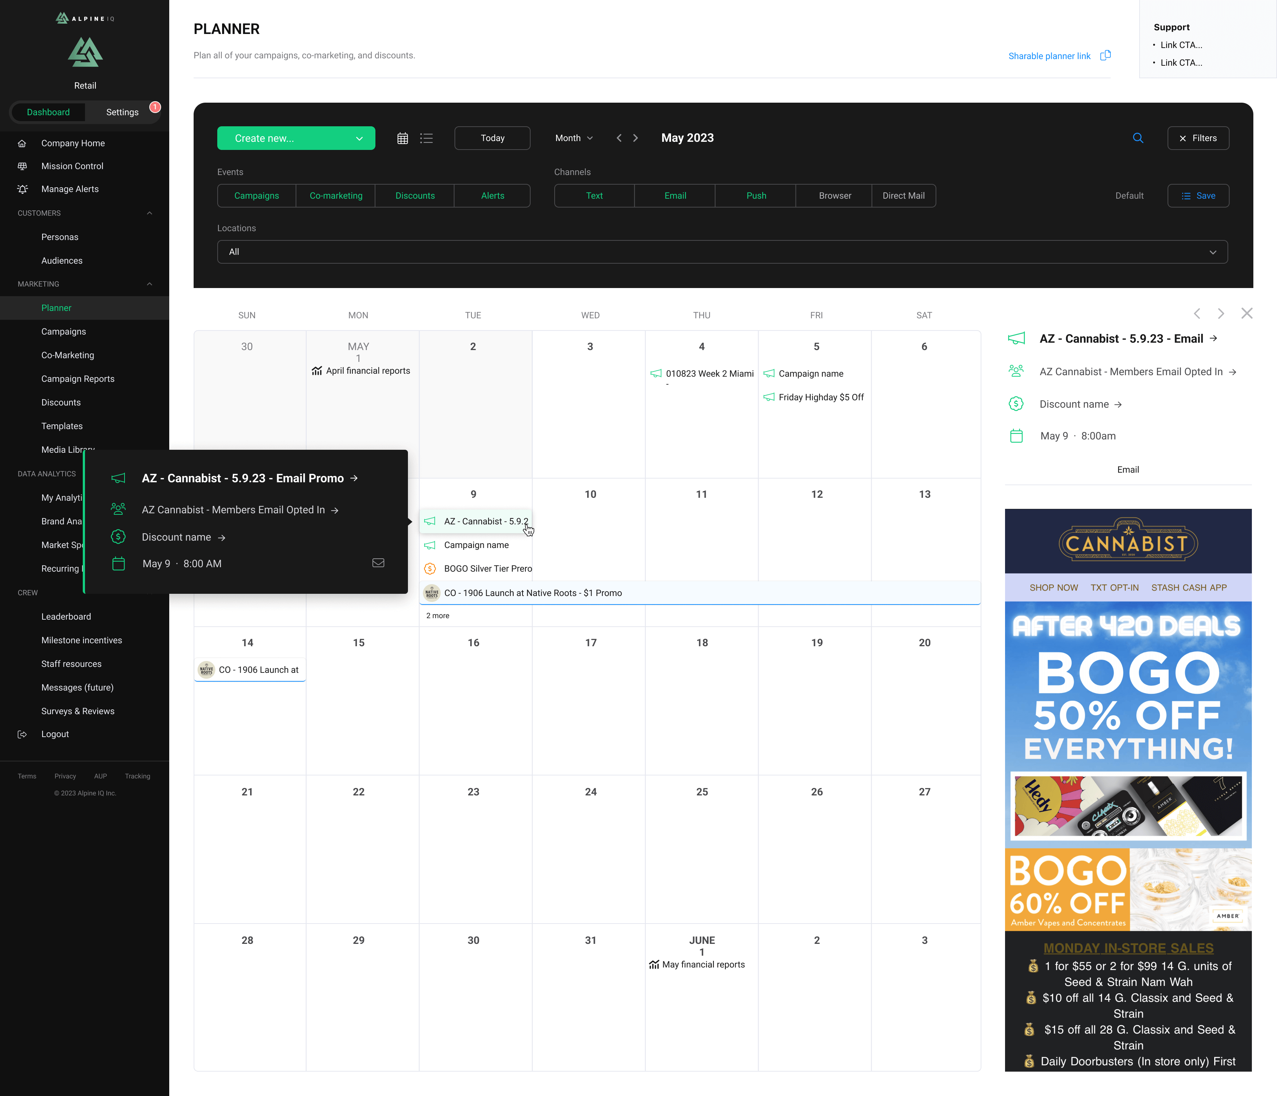The width and height of the screenshot is (1277, 1096).
Task: Switch to list view icon
Action: (x=426, y=138)
